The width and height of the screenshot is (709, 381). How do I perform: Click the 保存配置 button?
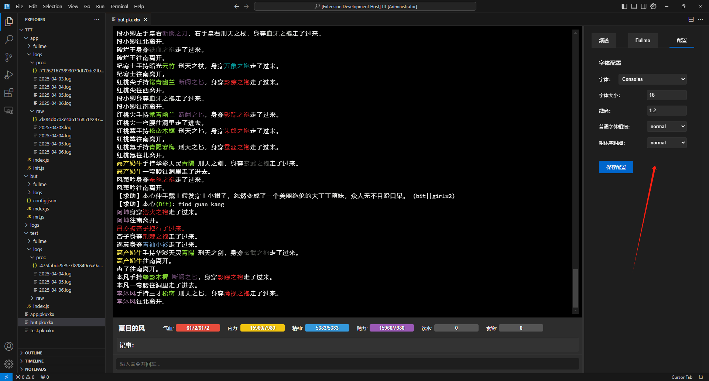[x=616, y=167]
